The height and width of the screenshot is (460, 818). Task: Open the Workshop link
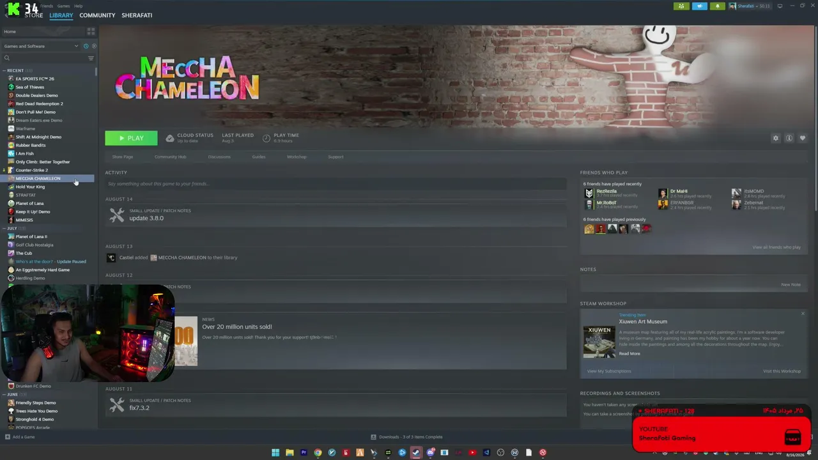pos(297,157)
